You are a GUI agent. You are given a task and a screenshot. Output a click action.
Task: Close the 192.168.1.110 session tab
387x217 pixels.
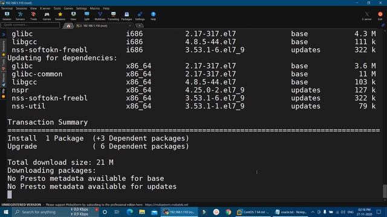click(130, 25)
